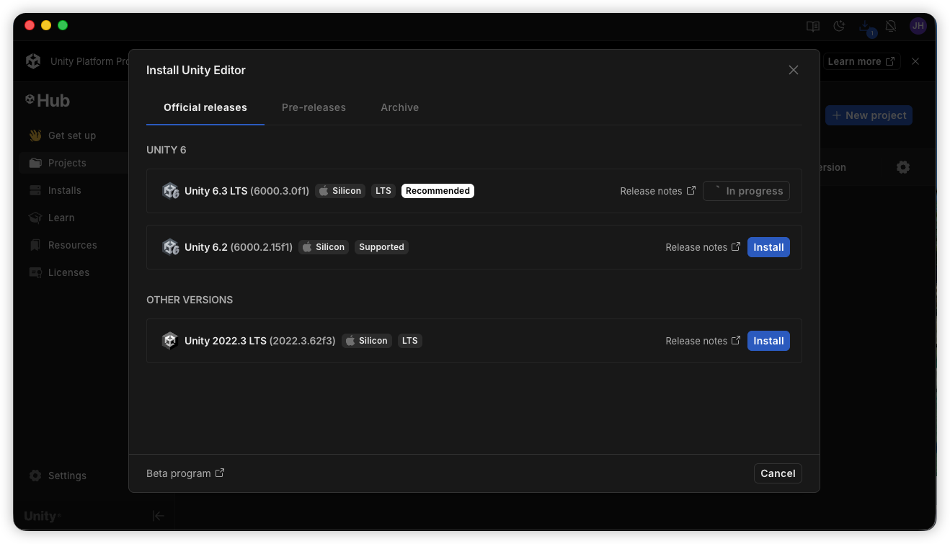
Task: Click the Recommended badge on Unity 6.3 LTS
Action: click(438, 191)
